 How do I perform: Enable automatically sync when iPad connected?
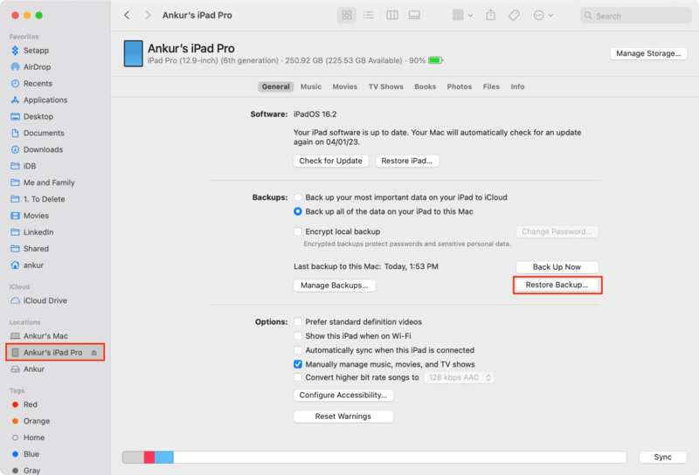click(x=298, y=350)
